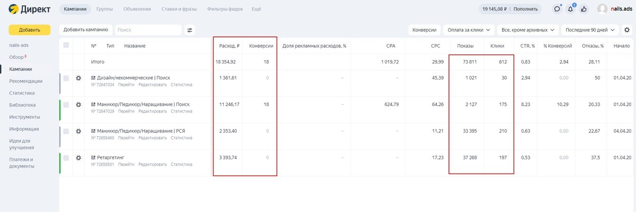Toggle the select-all campaigns checkbox
Screen dimensions: 636x212
(x=66, y=46)
